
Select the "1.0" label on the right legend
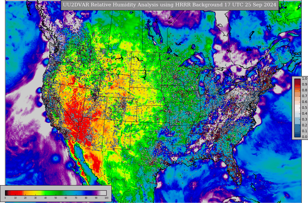click(x=304, y=79)
